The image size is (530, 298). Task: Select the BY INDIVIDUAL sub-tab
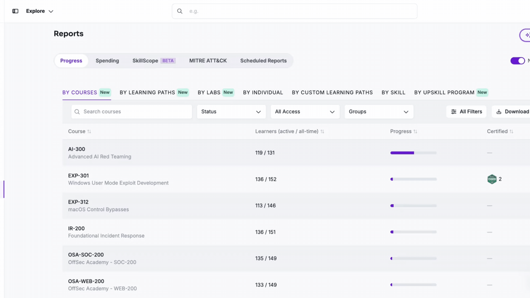point(263,92)
